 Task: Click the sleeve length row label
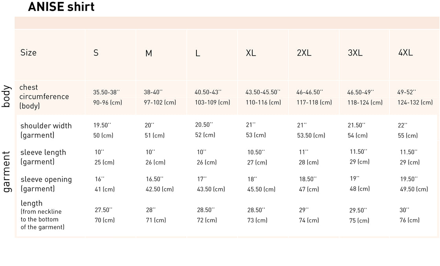[x=43, y=157]
